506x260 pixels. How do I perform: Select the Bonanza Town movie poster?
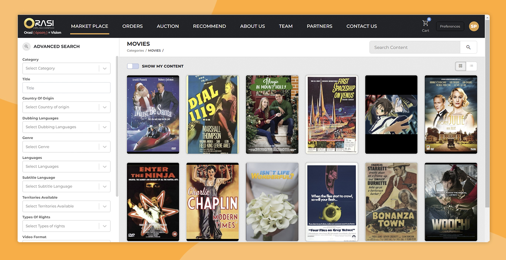point(391,202)
